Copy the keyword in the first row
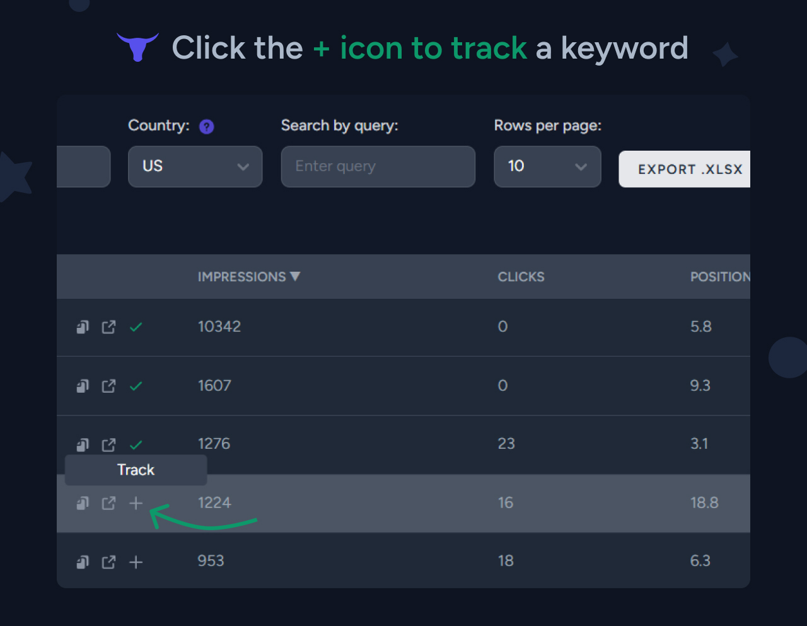Viewport: 807px width, 626px height. (82, 327)
